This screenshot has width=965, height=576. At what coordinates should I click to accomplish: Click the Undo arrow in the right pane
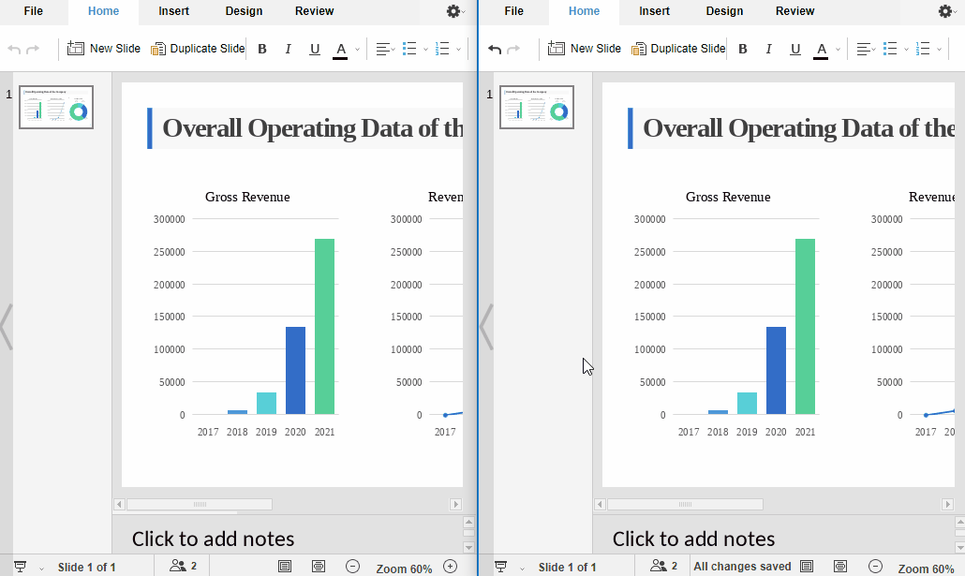point(495,49)
